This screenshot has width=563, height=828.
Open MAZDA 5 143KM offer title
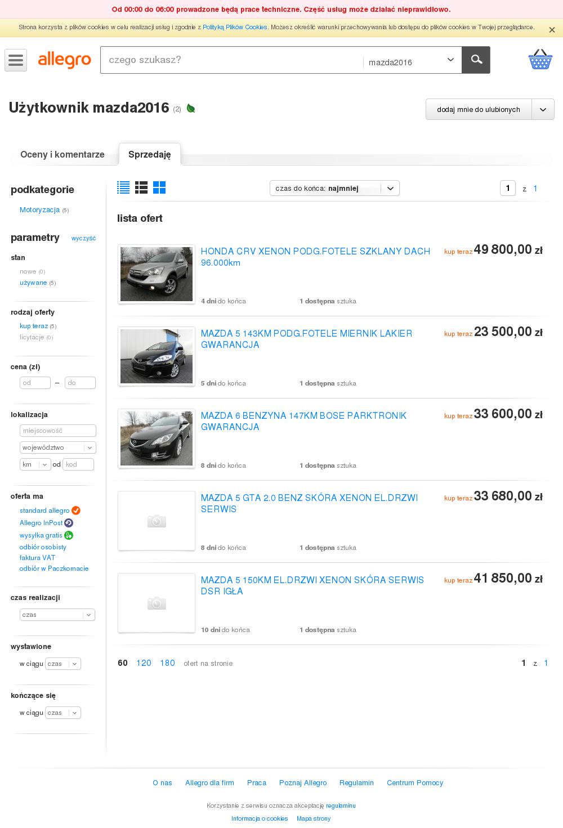click(x=307, y=339)
